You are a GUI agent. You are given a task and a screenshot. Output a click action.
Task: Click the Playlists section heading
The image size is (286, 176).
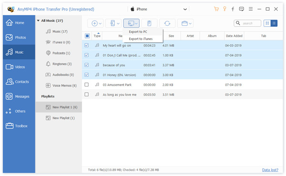pos(48,96)
